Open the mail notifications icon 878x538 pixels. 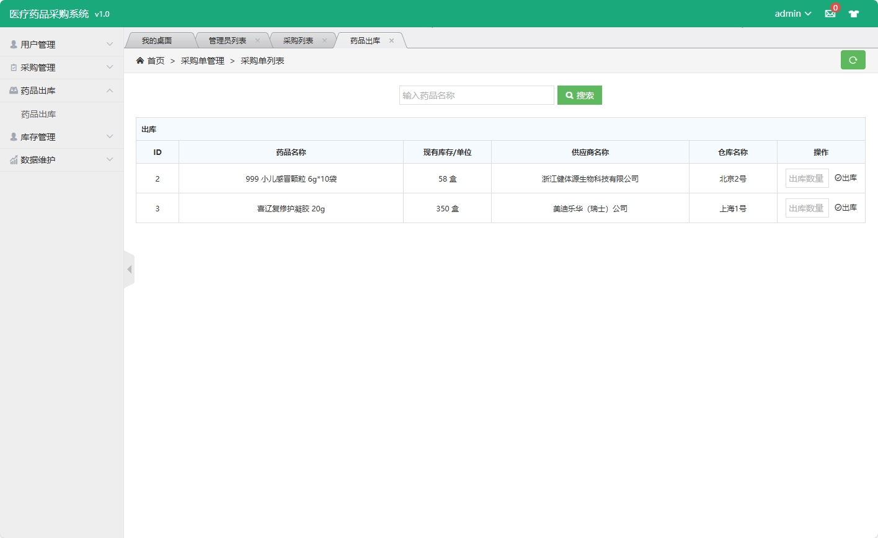click(x=830, y=14)
